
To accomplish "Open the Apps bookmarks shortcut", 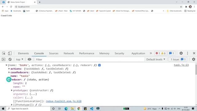I will coord(5,11).
